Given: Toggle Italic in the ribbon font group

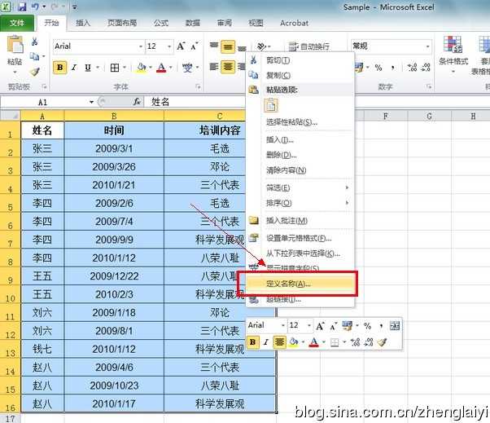Looking at the screenshot, I should 74,68.
